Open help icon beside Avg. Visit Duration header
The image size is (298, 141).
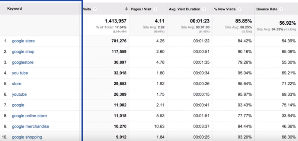(x=204, y=9)
